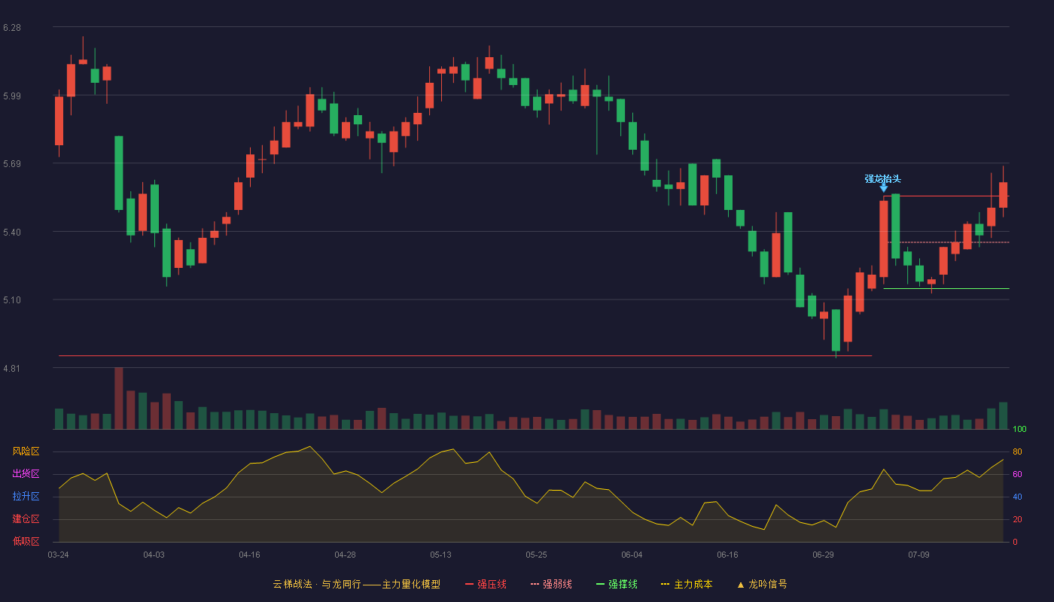Click the 05-25 date label

point(536,555)
